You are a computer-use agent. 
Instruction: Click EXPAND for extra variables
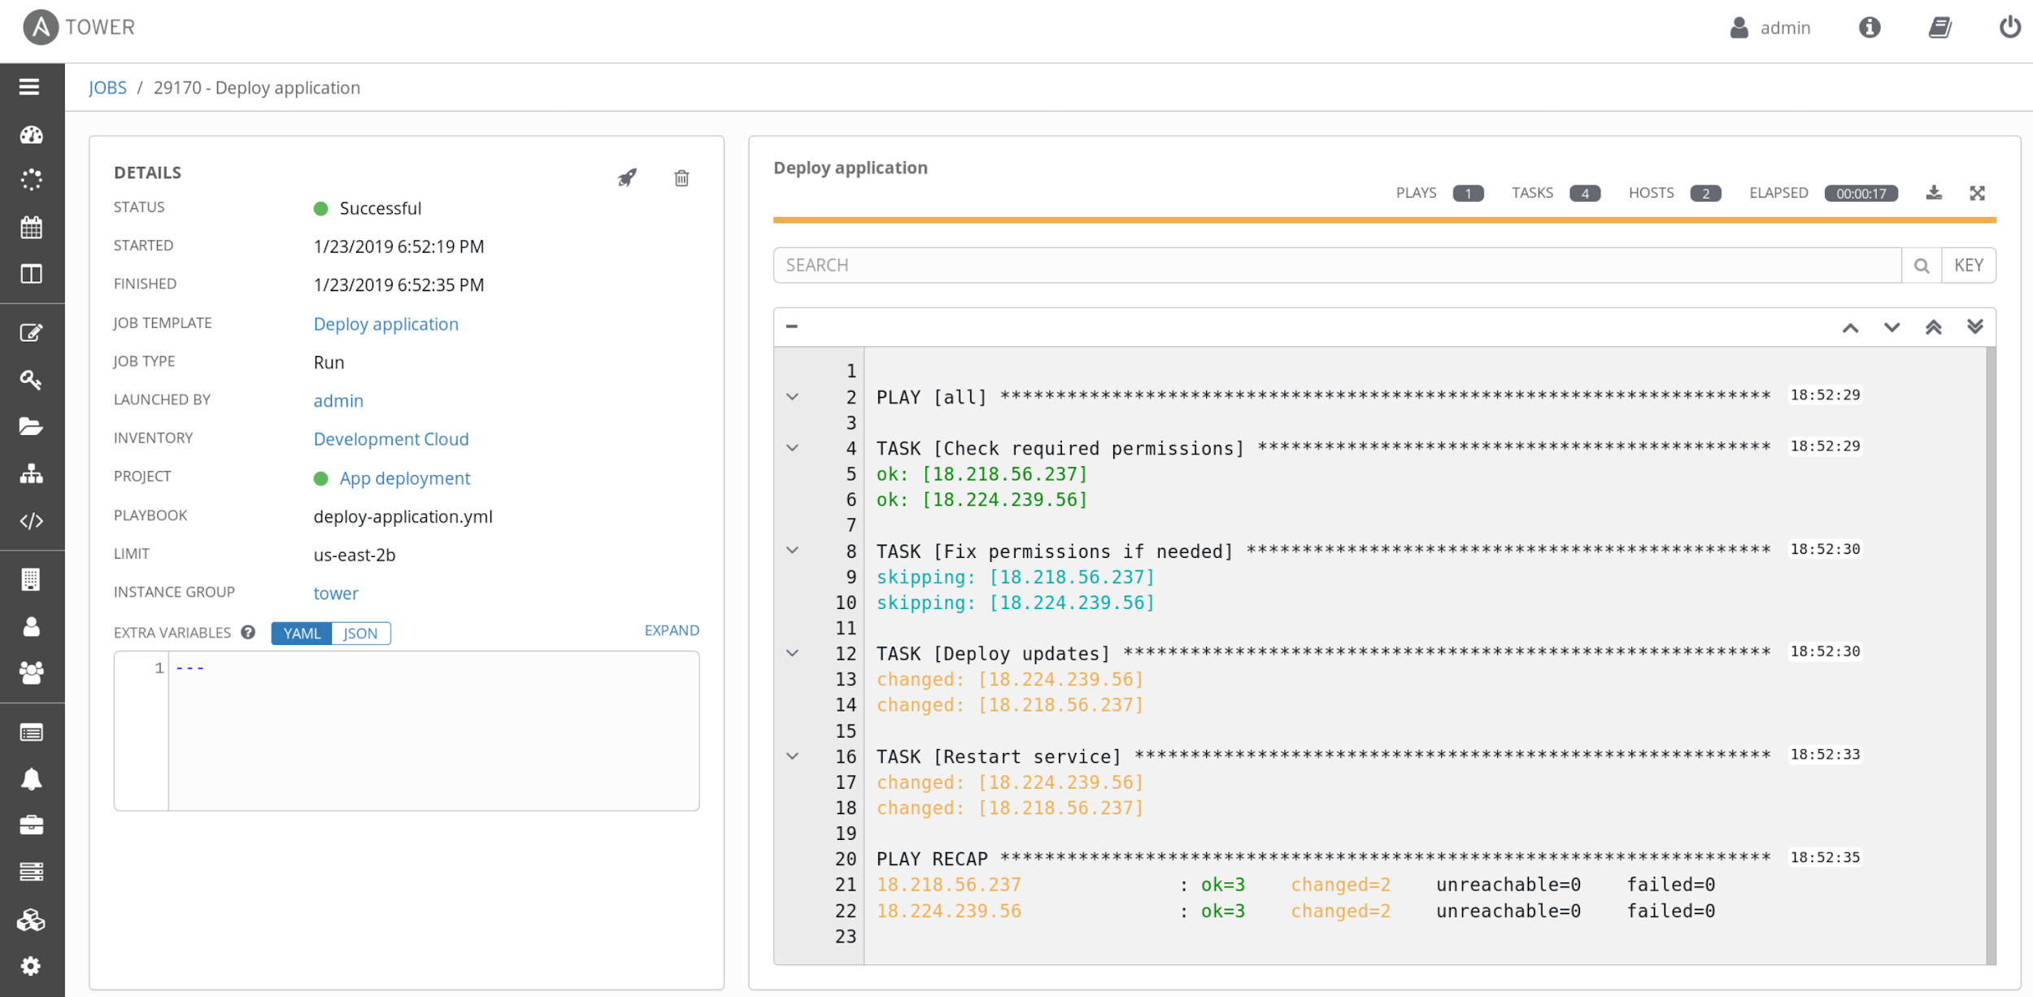tap(671, 630)
